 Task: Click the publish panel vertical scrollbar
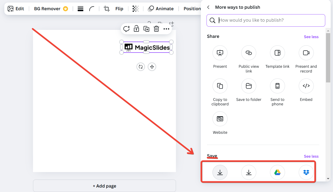coord(328,57)
